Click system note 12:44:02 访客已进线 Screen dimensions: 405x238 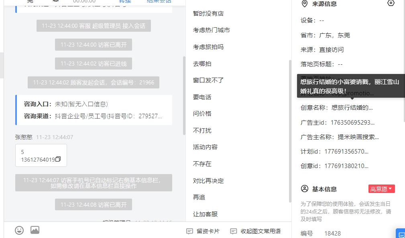tap(94, 64)
